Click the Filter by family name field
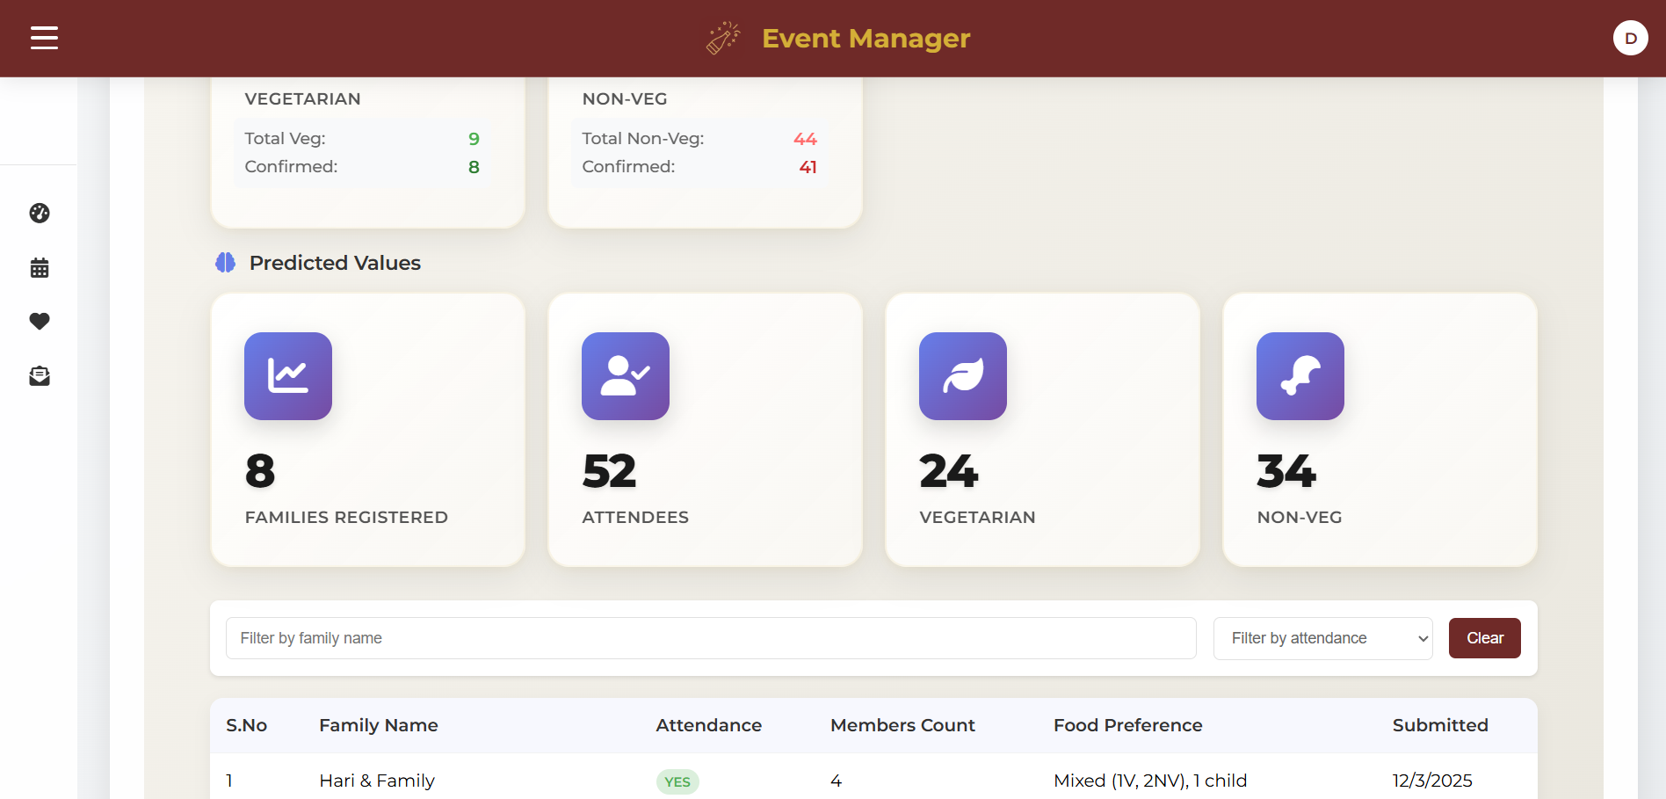This screenshot has width=1666, height=799. click(x=711, y=638)
